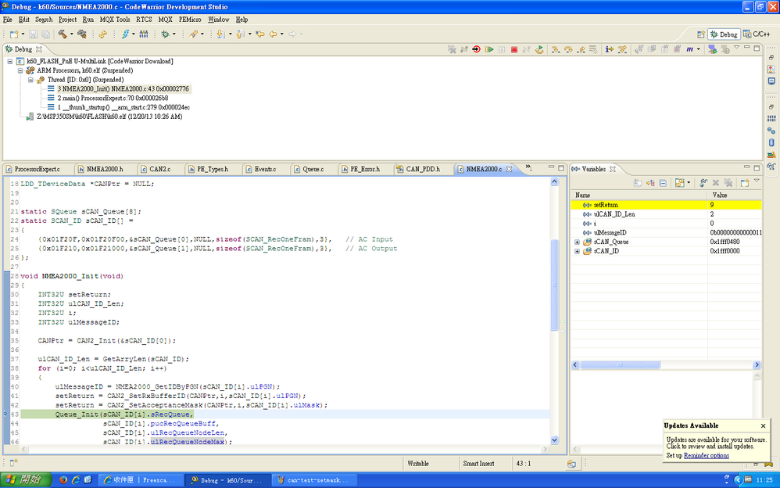Open dropdown next to the Debug bug icon
The height and width of the screenshot is (488, 780).
pyautogui.click(x=174, y=34)
